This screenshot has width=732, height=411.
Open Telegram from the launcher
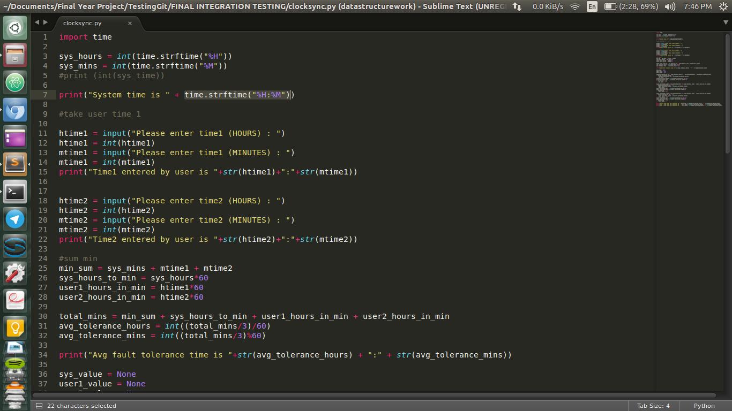pos(15,219)
